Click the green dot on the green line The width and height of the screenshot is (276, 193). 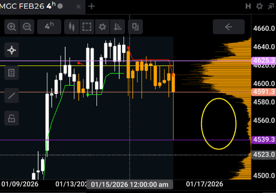click(x=88, y=95)
